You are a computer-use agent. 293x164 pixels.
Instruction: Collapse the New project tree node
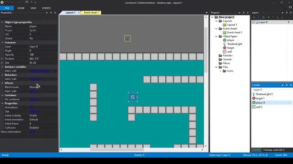(x=212, y=17)
